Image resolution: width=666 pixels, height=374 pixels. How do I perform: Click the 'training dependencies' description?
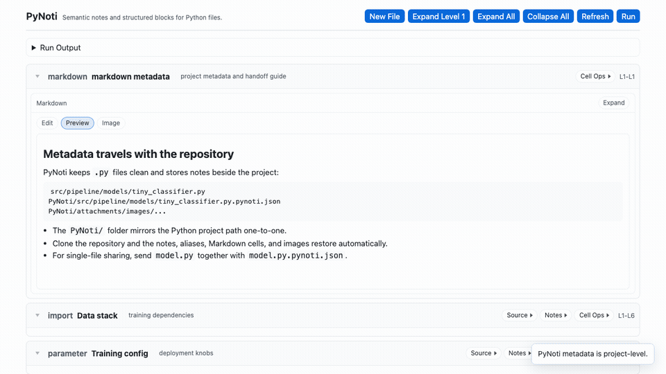click(161, 315)
